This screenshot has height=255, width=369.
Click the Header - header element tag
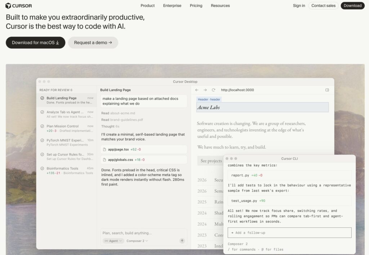pos(209,100)
